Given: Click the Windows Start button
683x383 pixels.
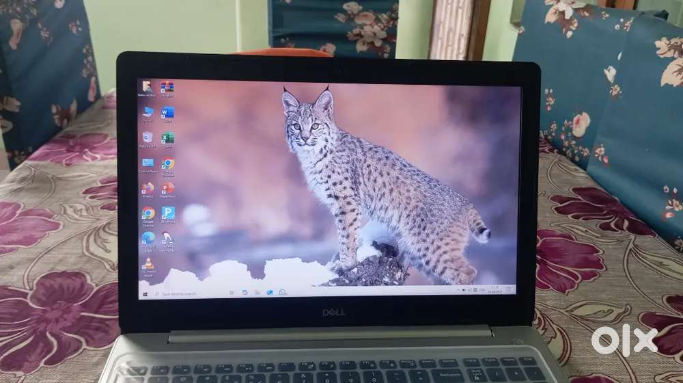Looking at the screenshot, I should (x=145, y=293).
